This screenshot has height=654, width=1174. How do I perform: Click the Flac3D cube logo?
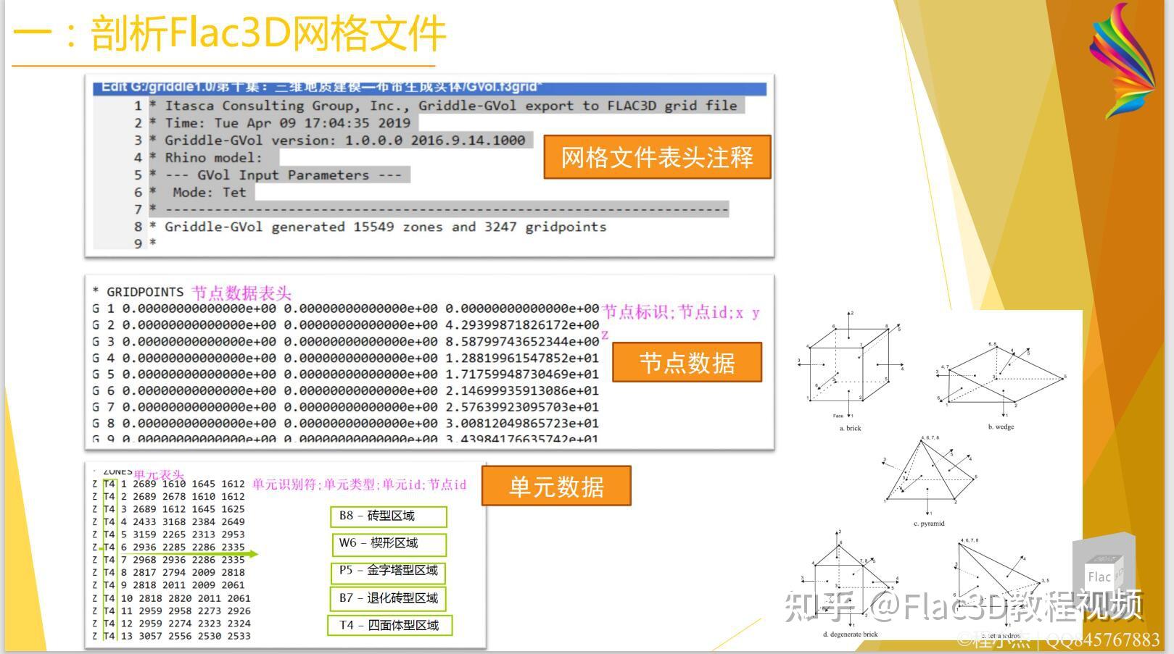[x=1102, y=572]
